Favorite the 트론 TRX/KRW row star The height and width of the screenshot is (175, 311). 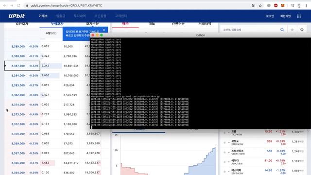point(225,133)
